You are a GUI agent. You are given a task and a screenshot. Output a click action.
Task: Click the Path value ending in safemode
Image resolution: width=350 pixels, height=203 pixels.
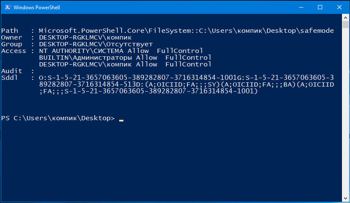[187, 31]
